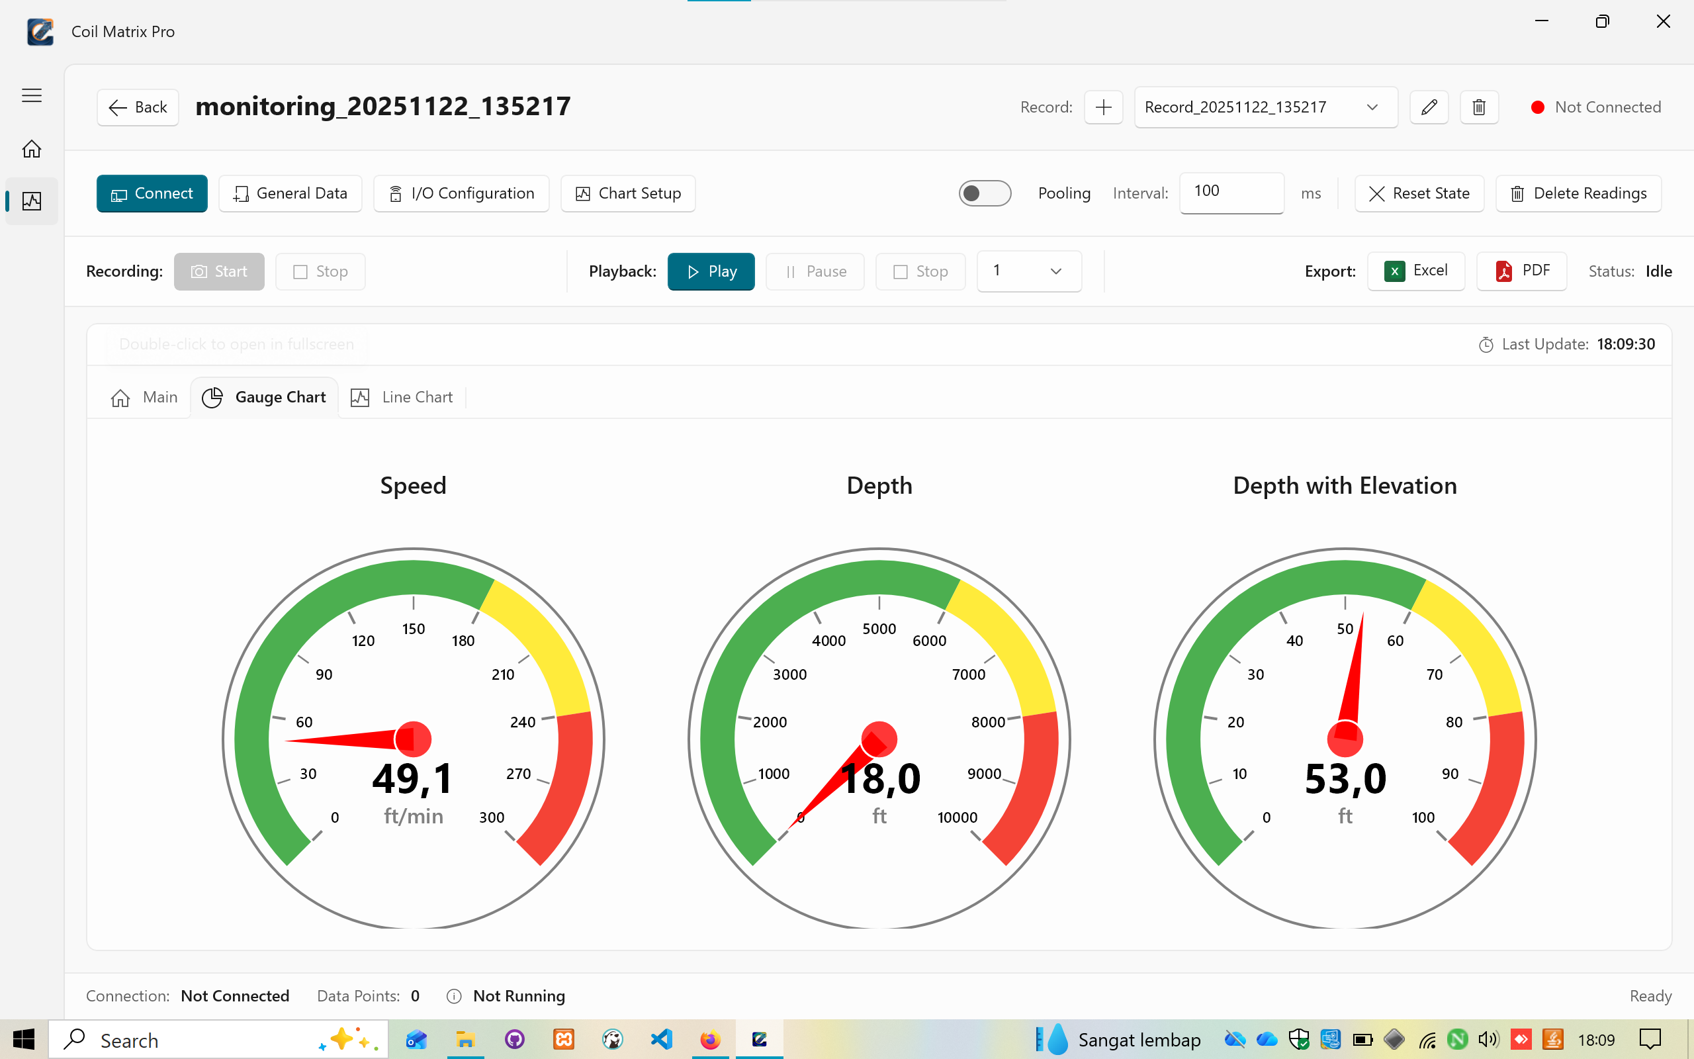The image size is (1694, 1059).
Task: Add a new record with plus icon
Action: click(1103, 107)
